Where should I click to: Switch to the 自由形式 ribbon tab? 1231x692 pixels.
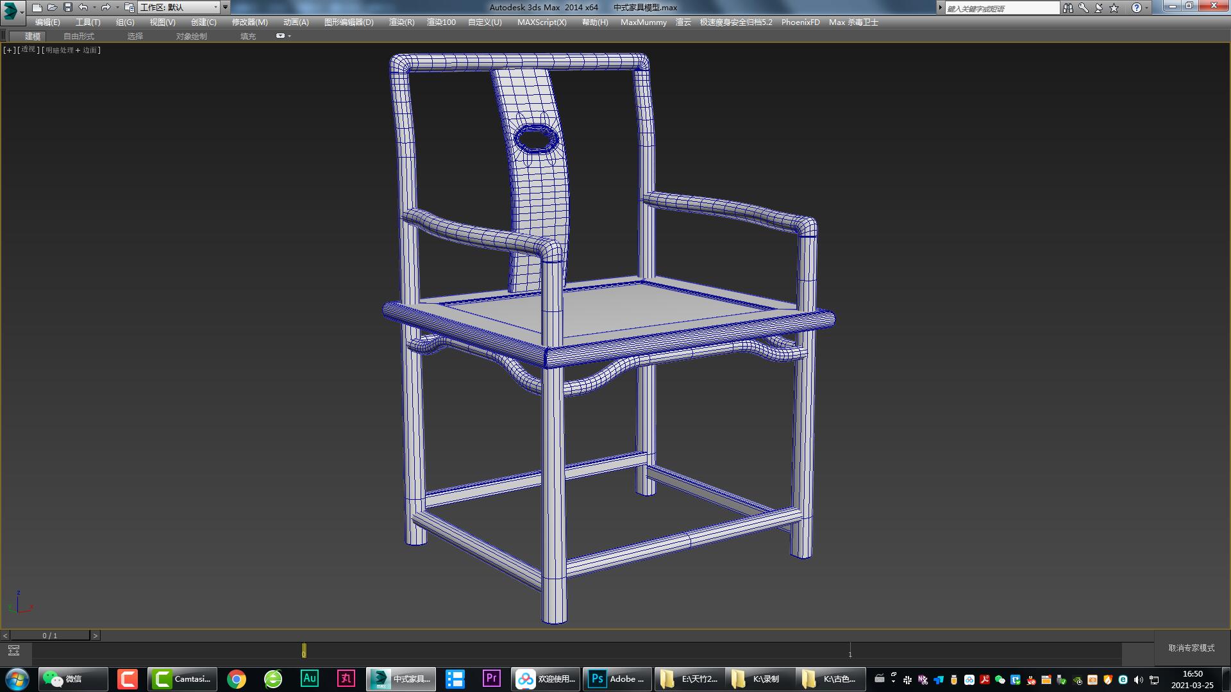(x=78, y=37)
